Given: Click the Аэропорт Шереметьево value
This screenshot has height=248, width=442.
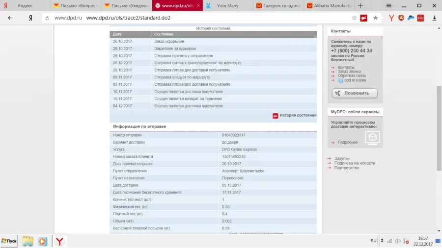Looking at the screenshot, I should [243, 171].
